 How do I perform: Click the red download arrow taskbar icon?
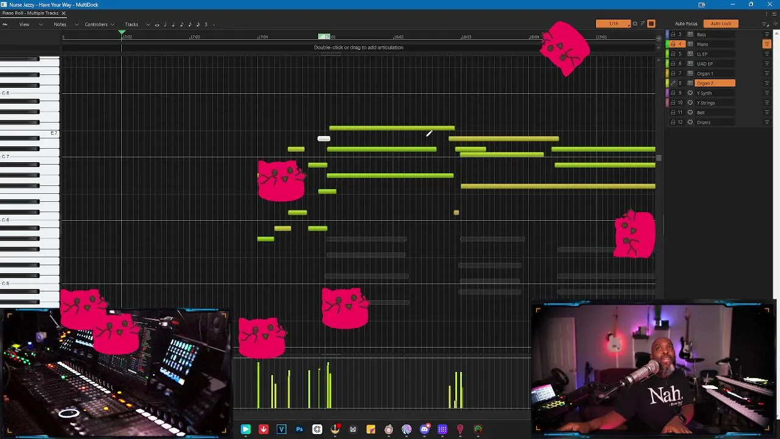pyautogui.click(x=263, y=430)
